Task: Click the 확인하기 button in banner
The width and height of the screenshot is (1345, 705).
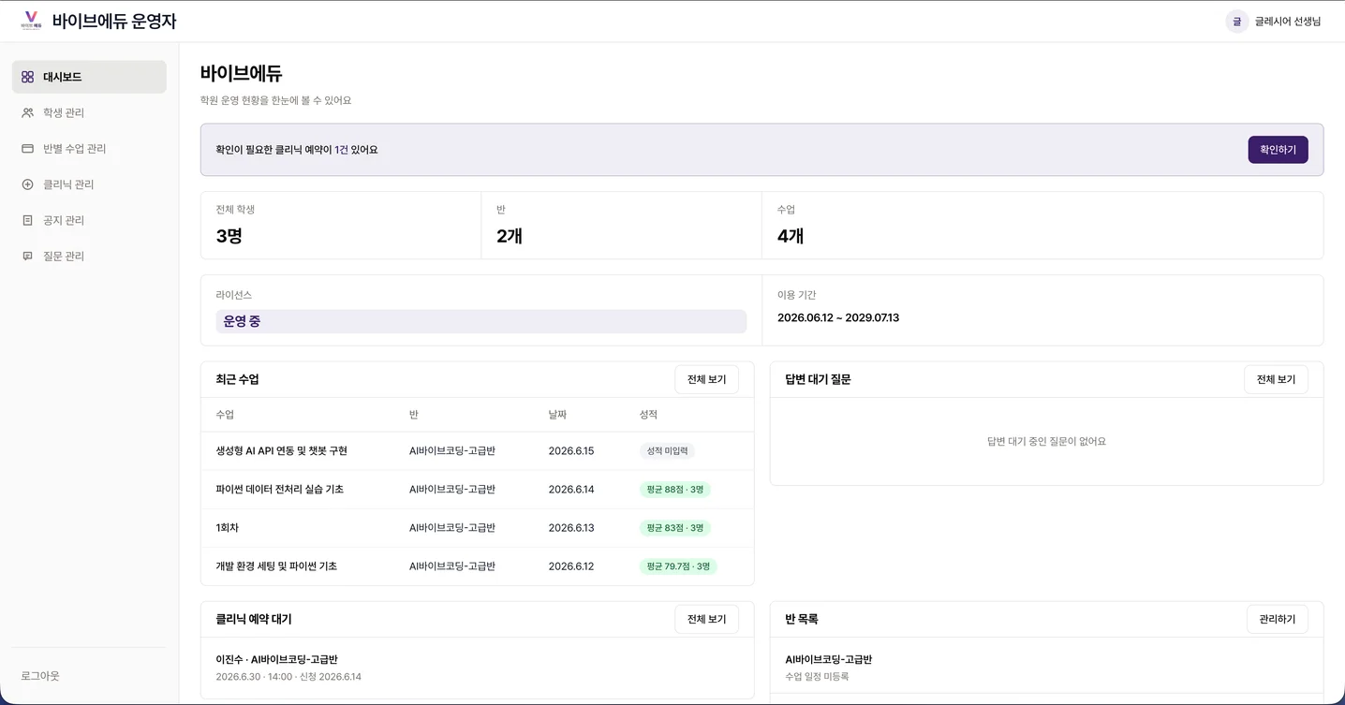Action: point(1278,150)
